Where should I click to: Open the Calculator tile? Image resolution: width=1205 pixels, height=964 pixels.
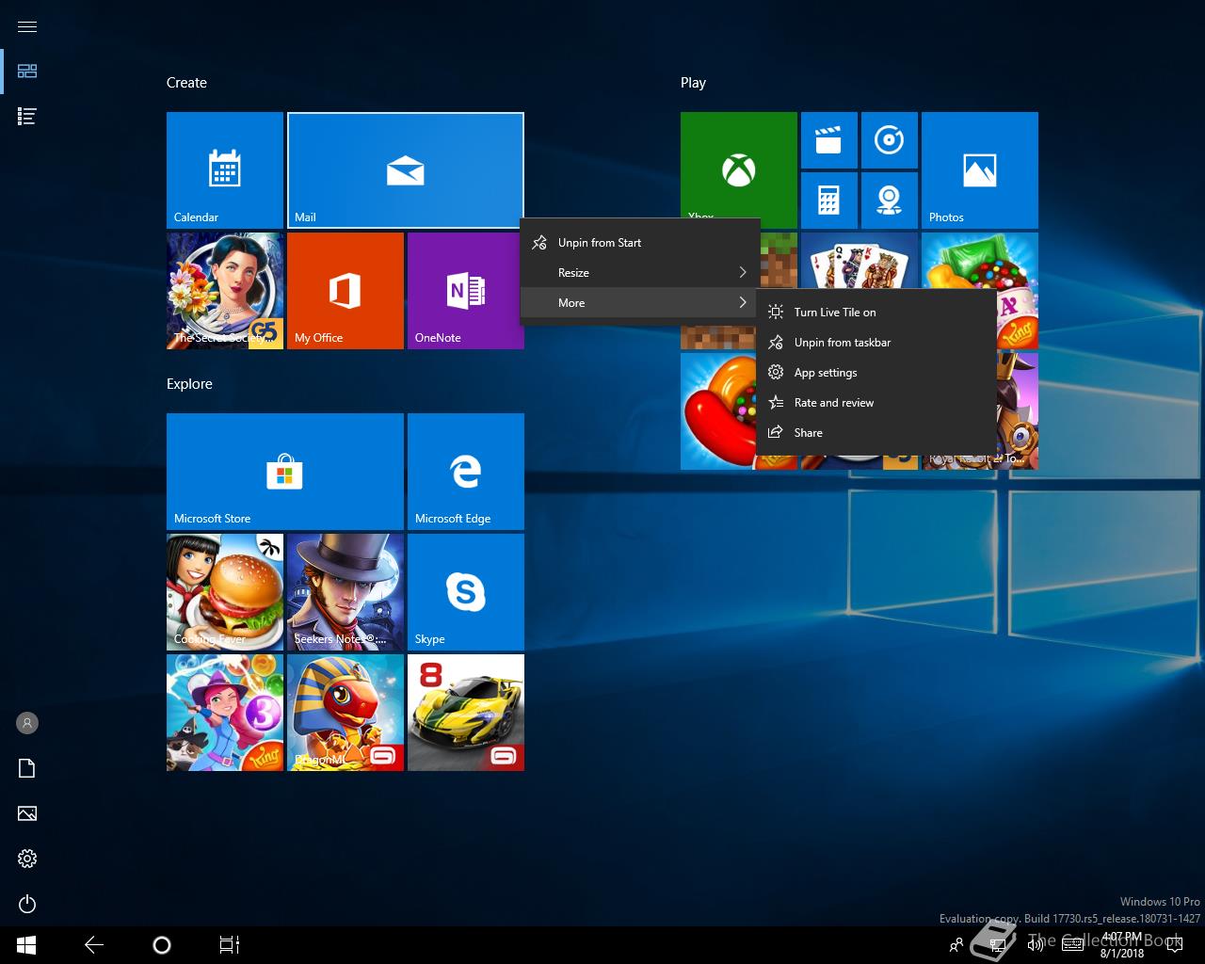(x=829, y=201)
